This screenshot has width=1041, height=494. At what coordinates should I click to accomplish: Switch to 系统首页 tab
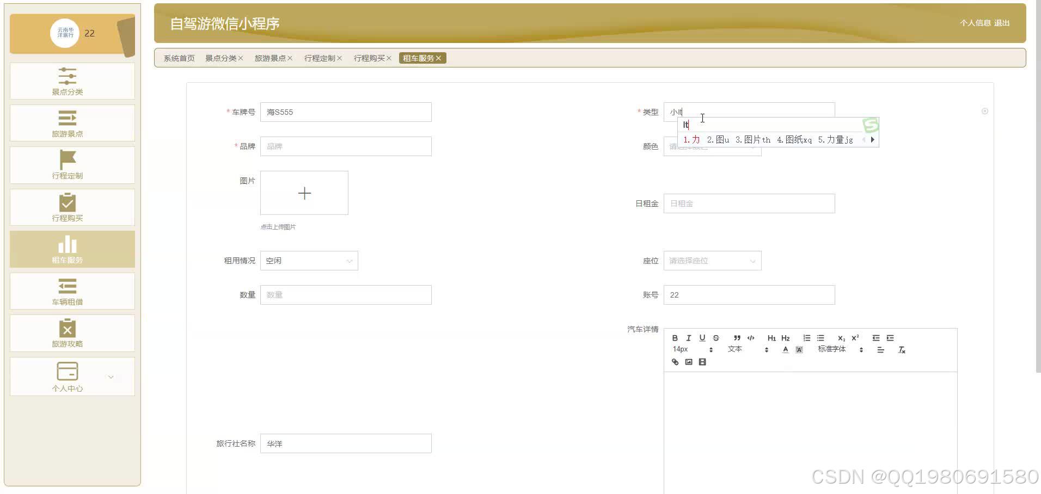[179, 58]
